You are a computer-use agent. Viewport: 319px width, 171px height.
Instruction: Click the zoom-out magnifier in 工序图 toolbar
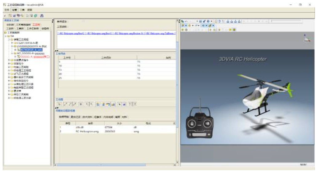92,104
